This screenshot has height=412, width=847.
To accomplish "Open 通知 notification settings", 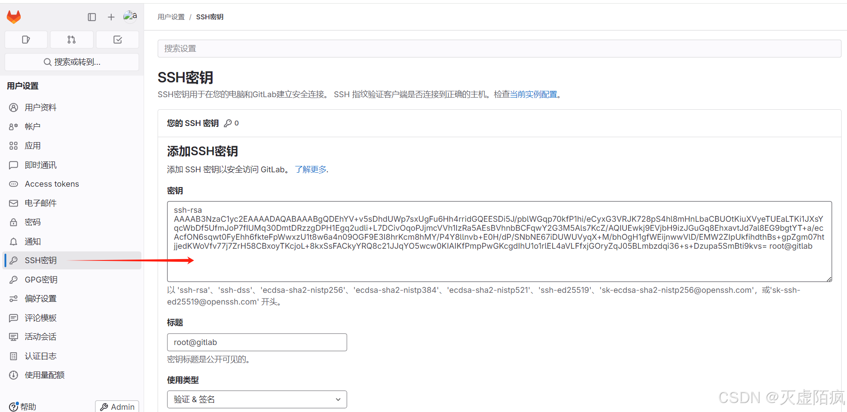I will click(x=72, y=242).
